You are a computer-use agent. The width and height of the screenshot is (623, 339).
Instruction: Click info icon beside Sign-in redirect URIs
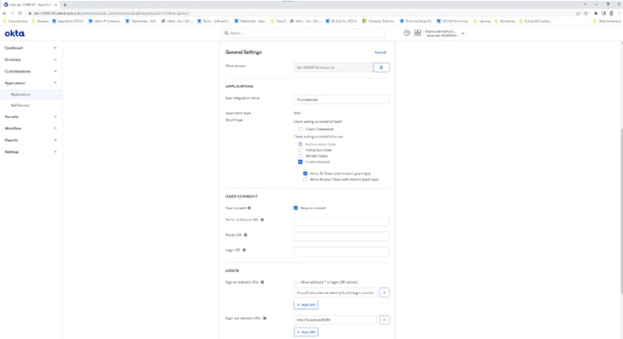click(263, 282)
